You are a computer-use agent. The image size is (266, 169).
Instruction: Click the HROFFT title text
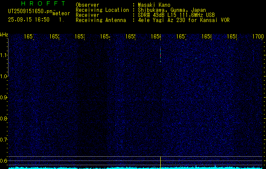43,3
